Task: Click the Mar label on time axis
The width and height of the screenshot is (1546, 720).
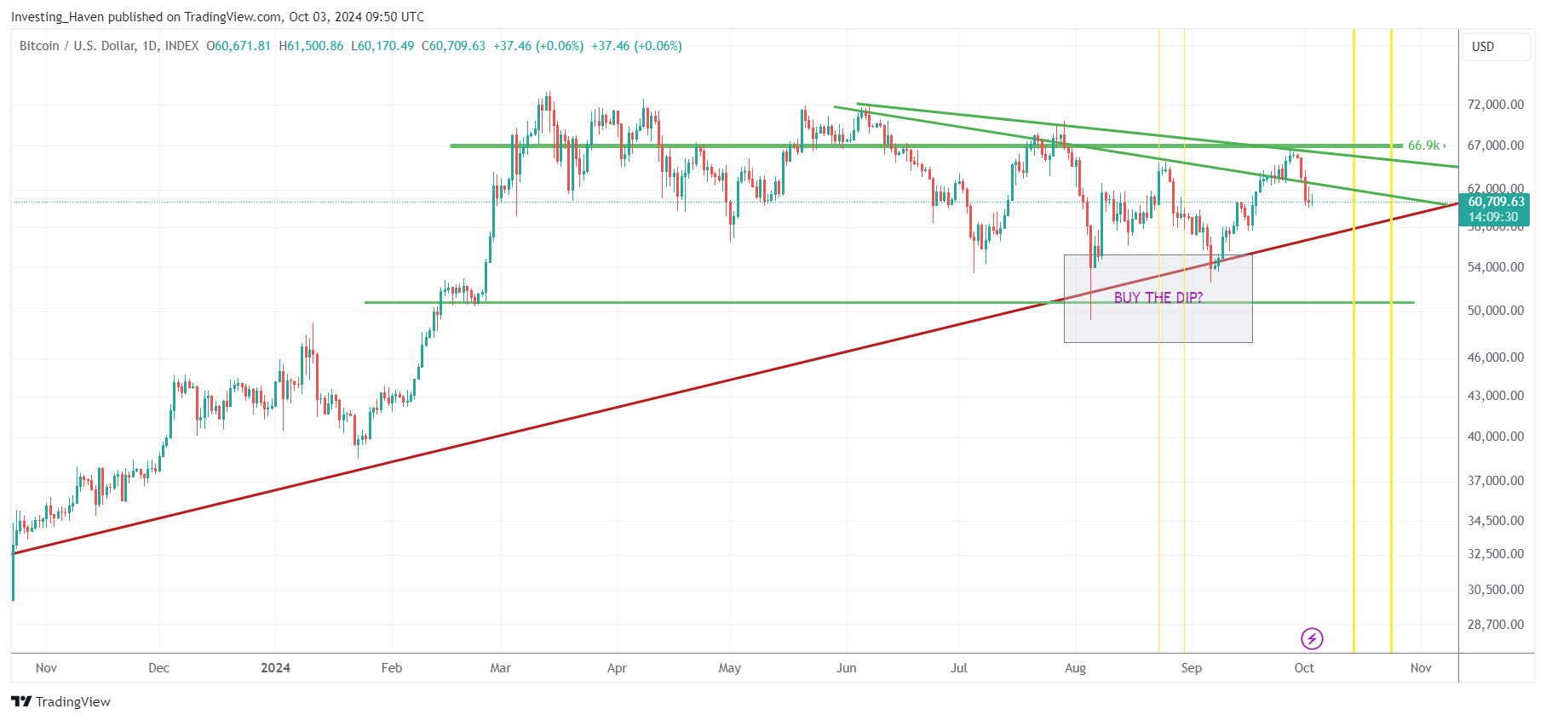Action: pos(501,668)
